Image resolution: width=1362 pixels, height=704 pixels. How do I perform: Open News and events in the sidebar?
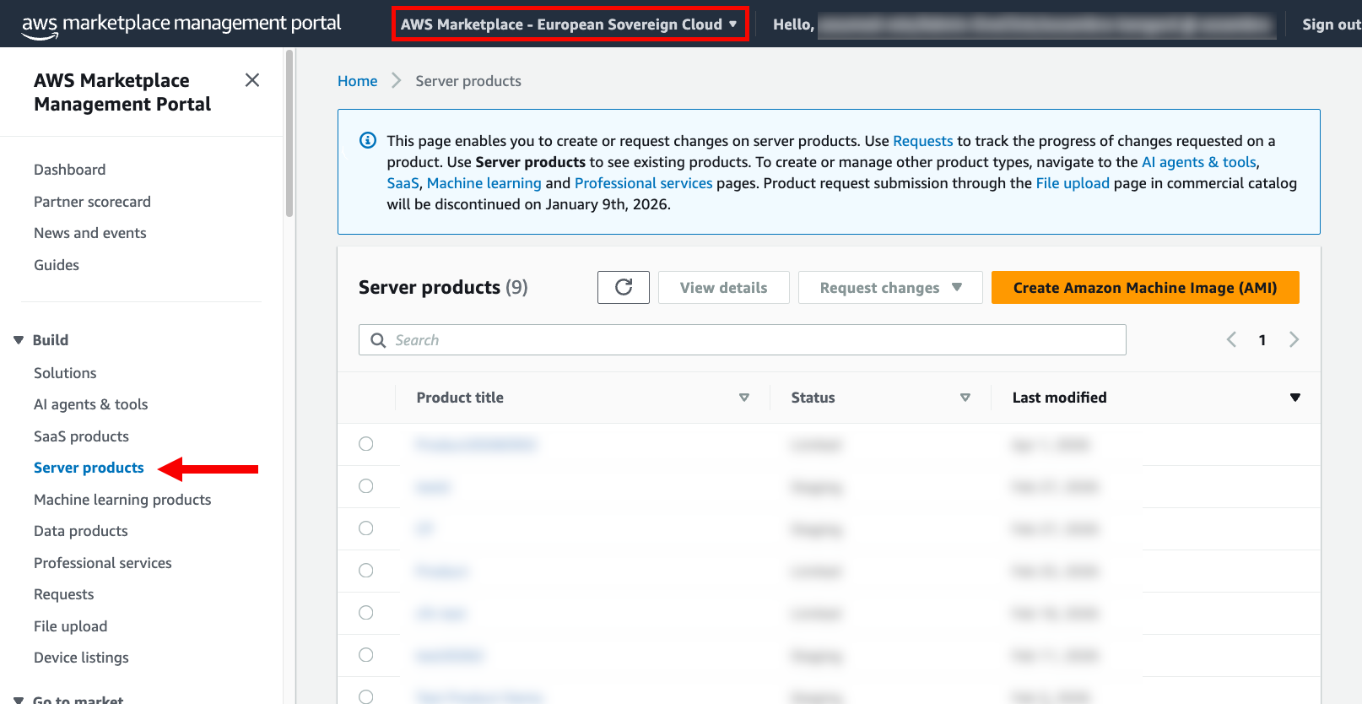[x=89, y=233]
